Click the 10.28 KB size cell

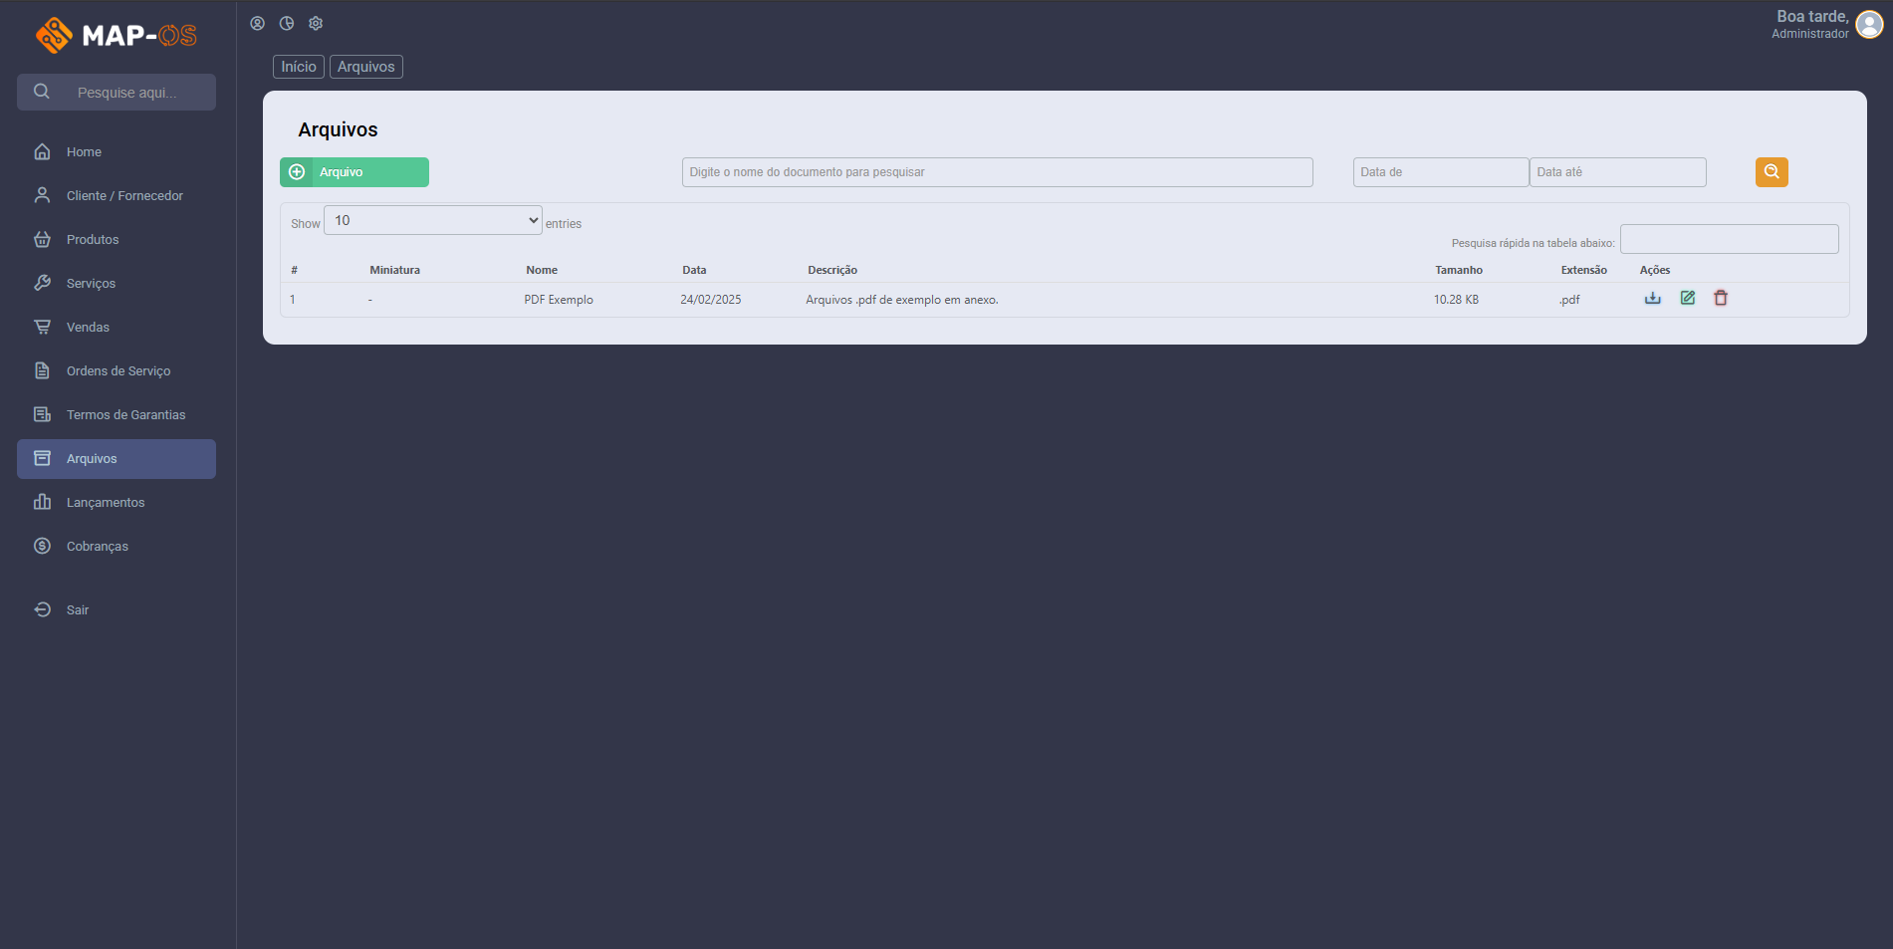pos(1456,300)
